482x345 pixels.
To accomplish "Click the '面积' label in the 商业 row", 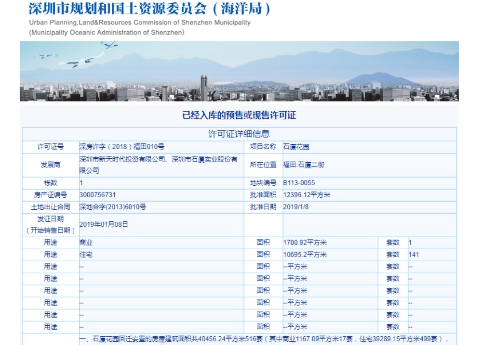I will [263, 243].
